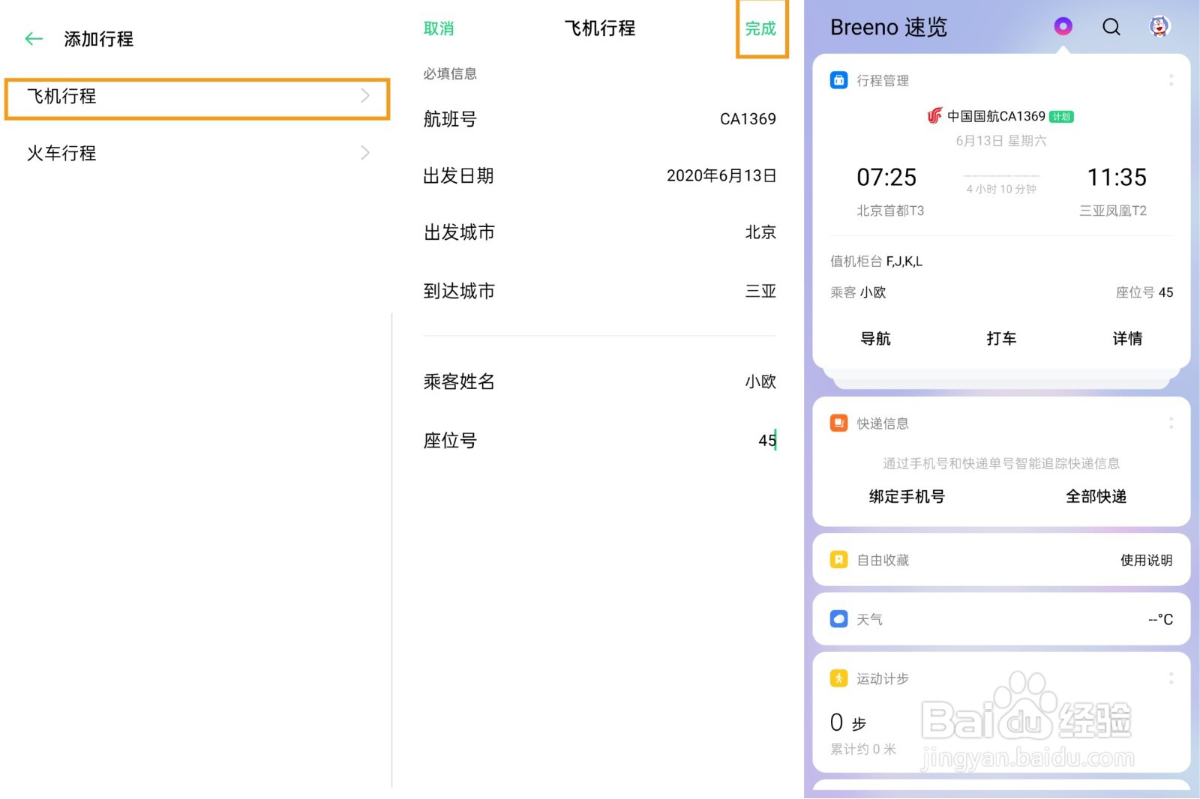
Task: Click the Air China logo on the flight
Action: point(934,116)
